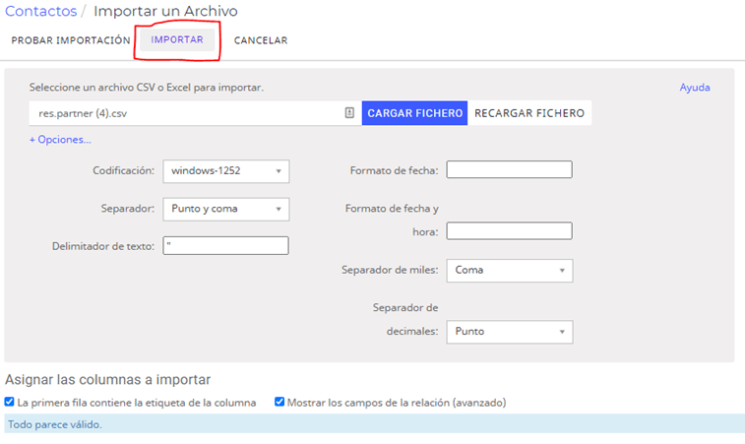Image resolution: width=745 pixels, height=444 pixels.
Task: Click the Contactos breadcrumb link
Action: point(41,11)
